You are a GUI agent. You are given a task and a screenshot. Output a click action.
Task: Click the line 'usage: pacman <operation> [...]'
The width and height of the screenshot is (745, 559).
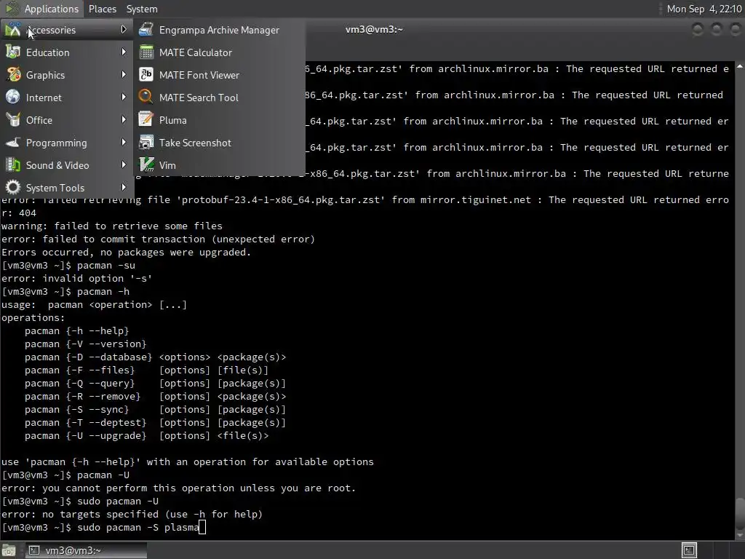tap(94, 304)
